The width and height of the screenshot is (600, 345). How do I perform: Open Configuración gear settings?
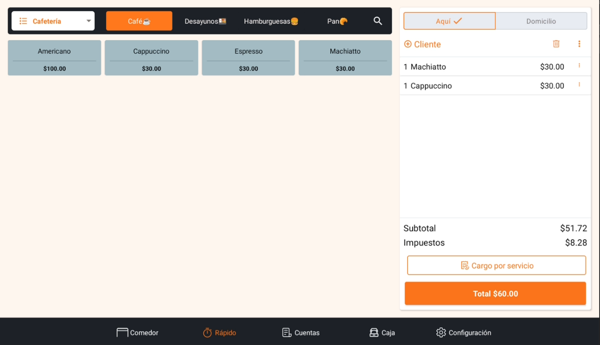(x=464, y=333)
